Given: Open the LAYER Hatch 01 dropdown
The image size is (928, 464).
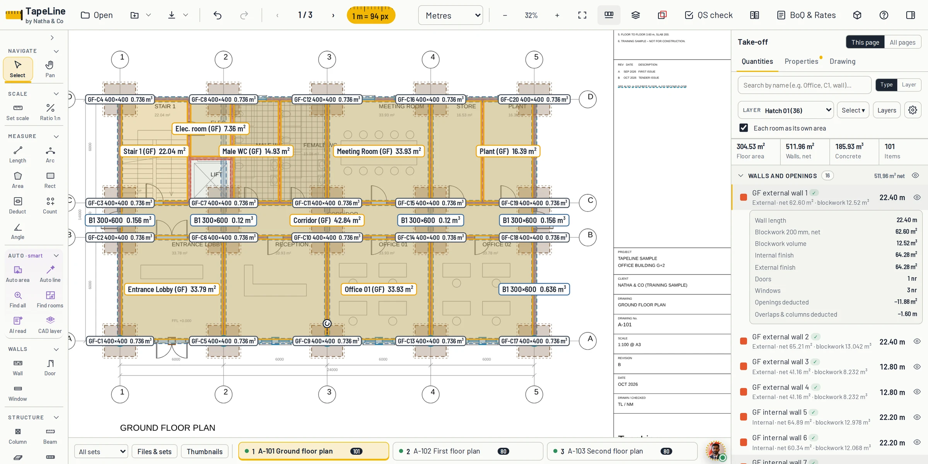Looking at the screenshot, I should tap(785, 110).
